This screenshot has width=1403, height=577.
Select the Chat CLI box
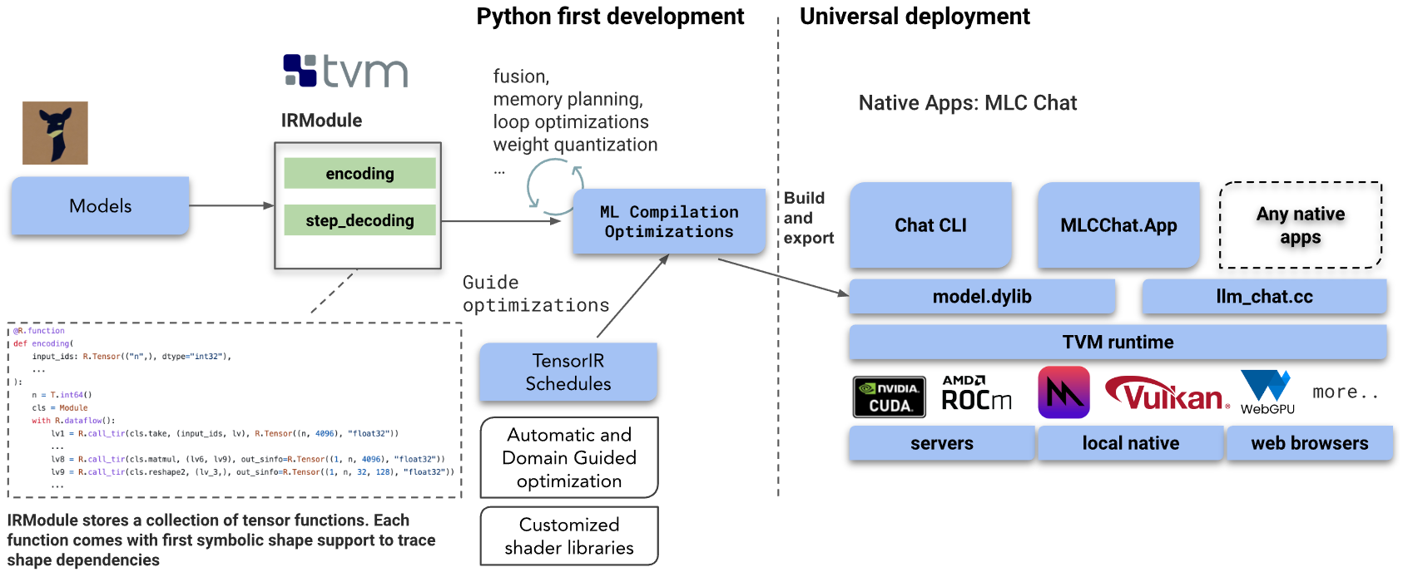click(930, 225)
